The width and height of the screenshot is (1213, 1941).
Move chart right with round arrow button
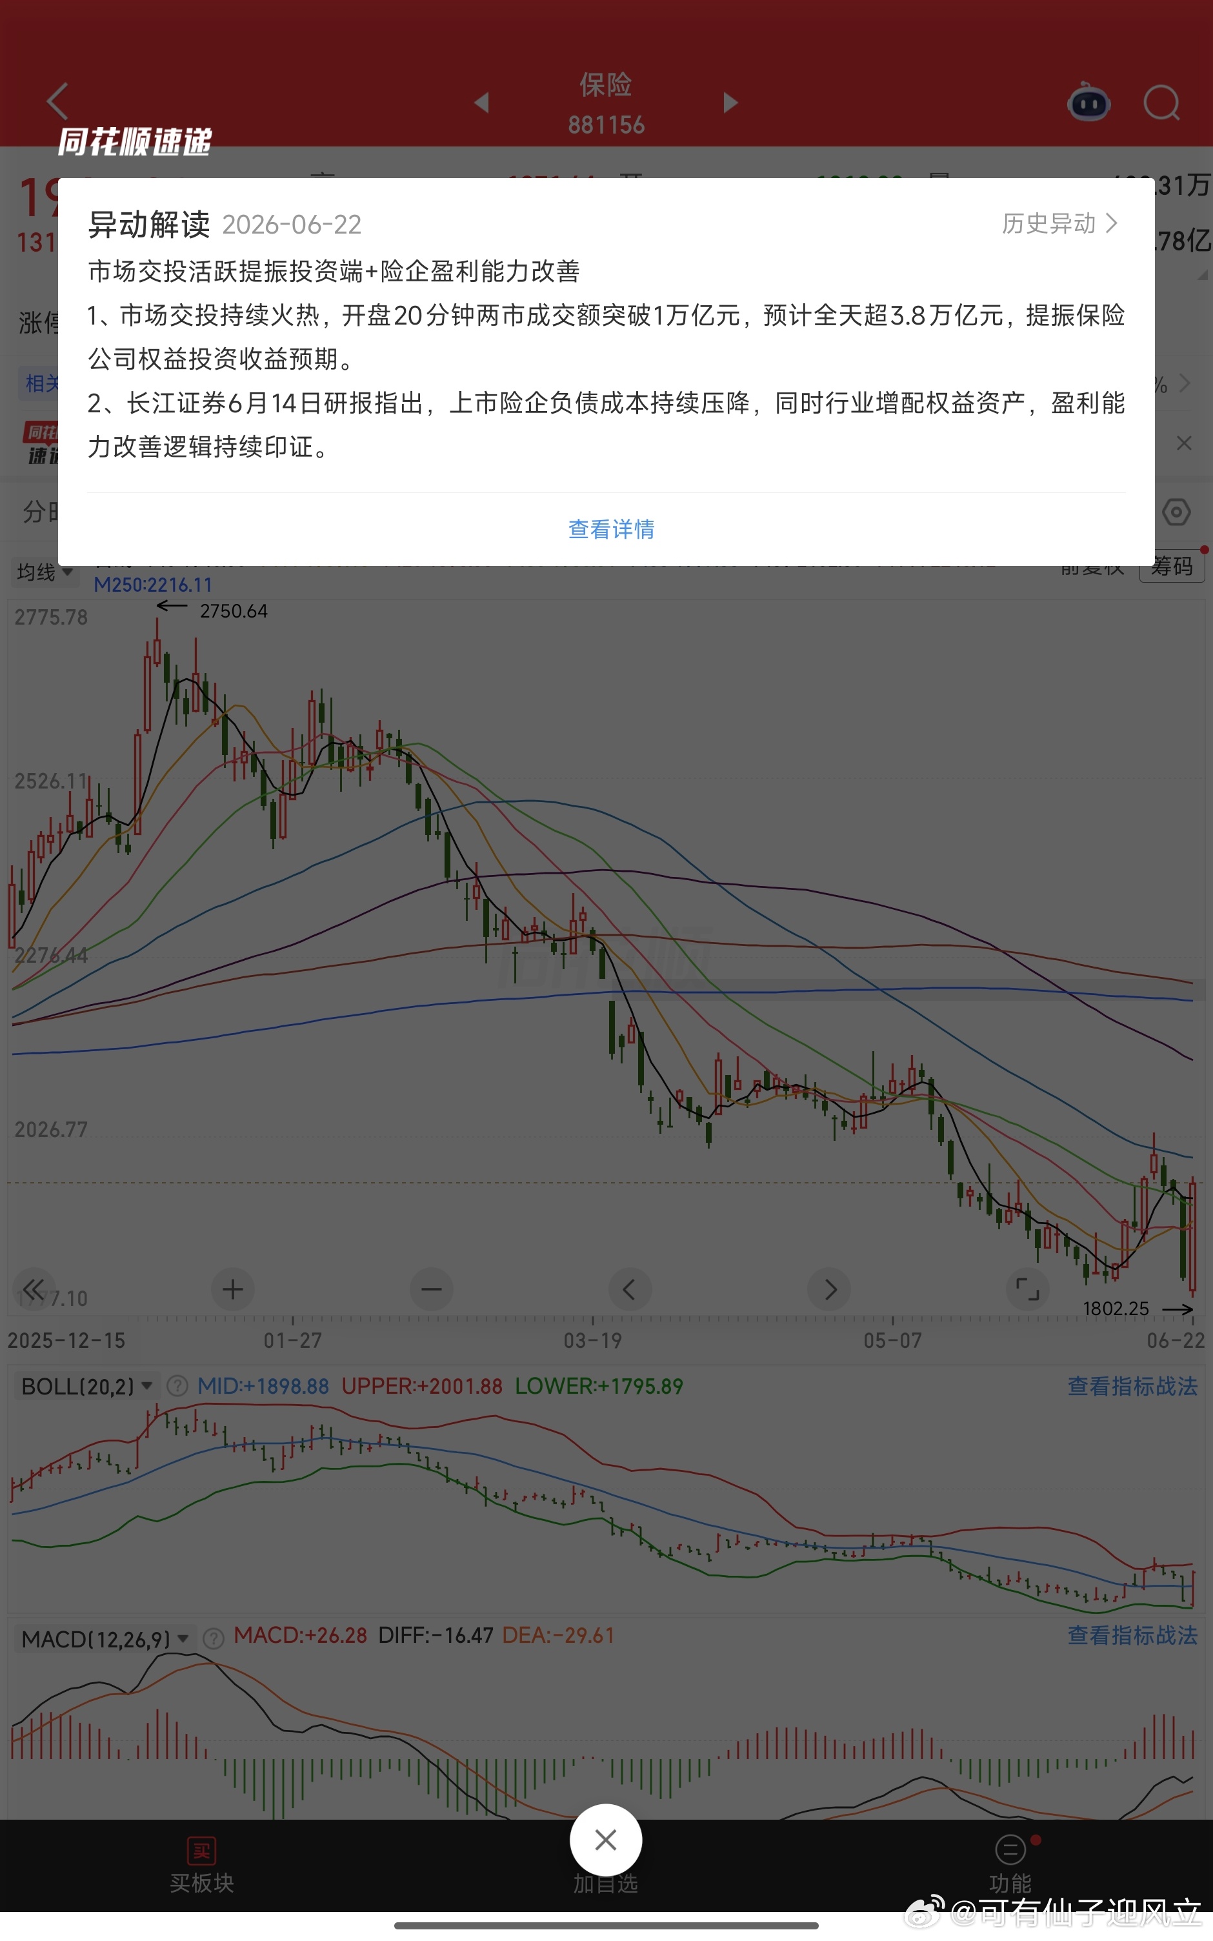point(830,1290)
